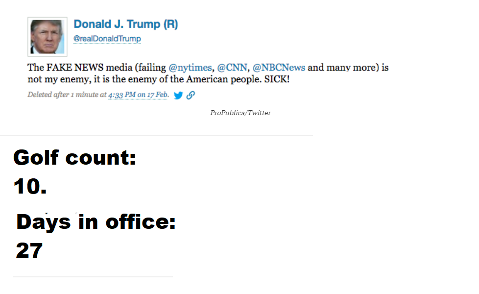Follow the @CNN mention link
Image resolution: width=479 pixels, height=294 pixels.
point(232,68)
